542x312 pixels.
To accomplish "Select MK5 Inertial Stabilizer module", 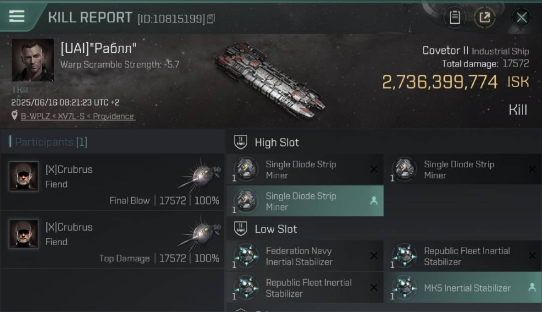I will (x=463, y=287).
